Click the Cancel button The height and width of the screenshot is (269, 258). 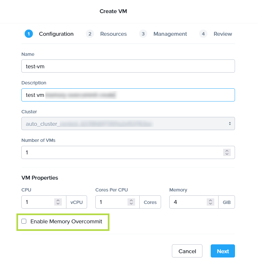[187, 251]
